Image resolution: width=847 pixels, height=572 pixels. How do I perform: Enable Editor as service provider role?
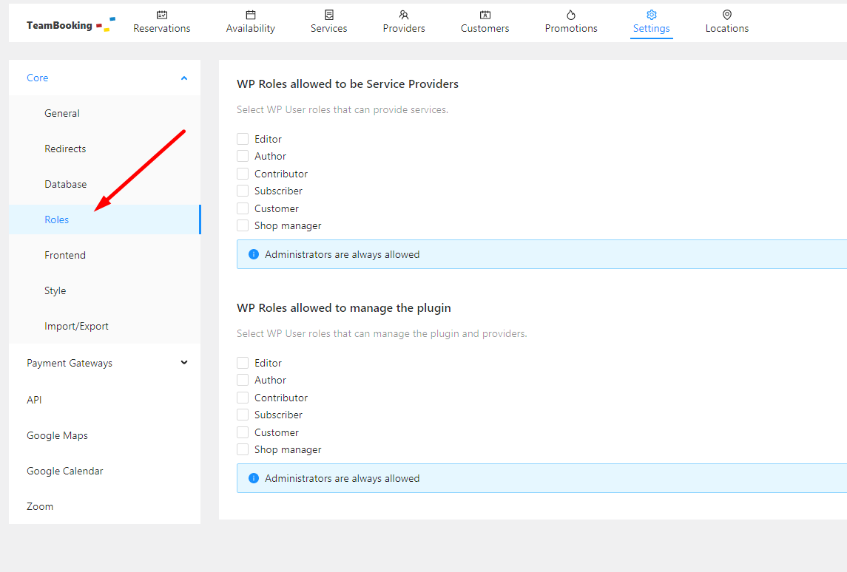[243, 139]
